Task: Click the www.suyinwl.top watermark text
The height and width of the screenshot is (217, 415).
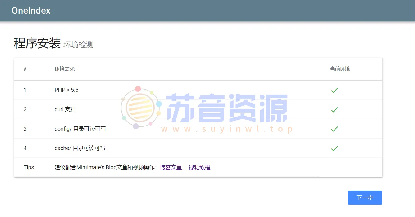Action: 226,128
